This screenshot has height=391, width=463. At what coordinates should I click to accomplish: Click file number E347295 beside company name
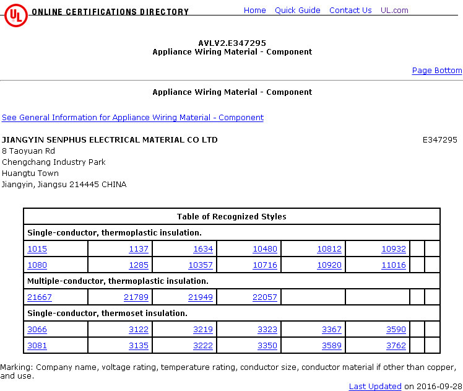[x=439, y=140]
